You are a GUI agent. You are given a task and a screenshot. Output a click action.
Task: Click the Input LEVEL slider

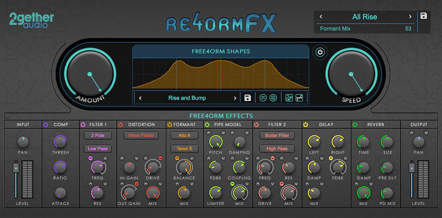16,180
